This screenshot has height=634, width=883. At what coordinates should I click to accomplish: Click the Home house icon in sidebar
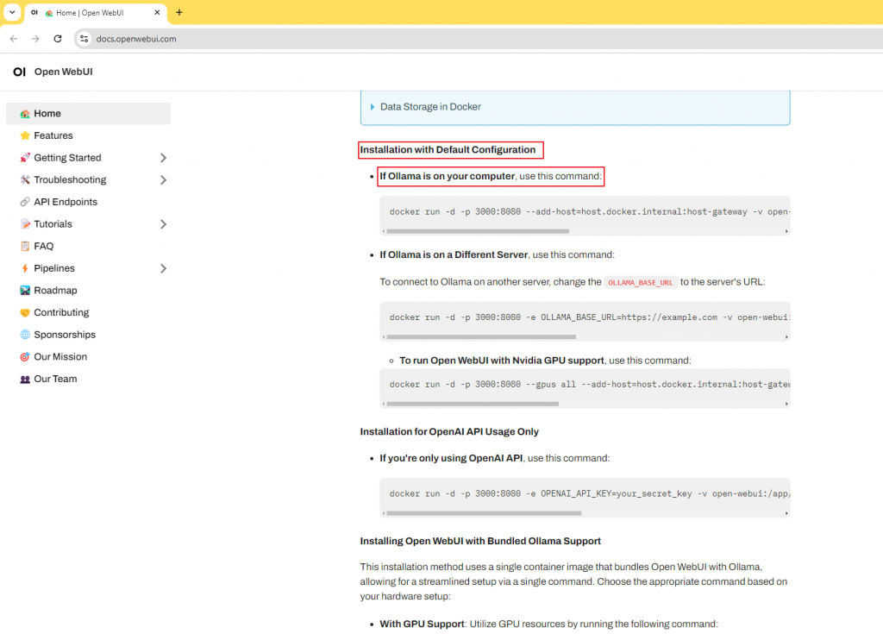[25, 114]
